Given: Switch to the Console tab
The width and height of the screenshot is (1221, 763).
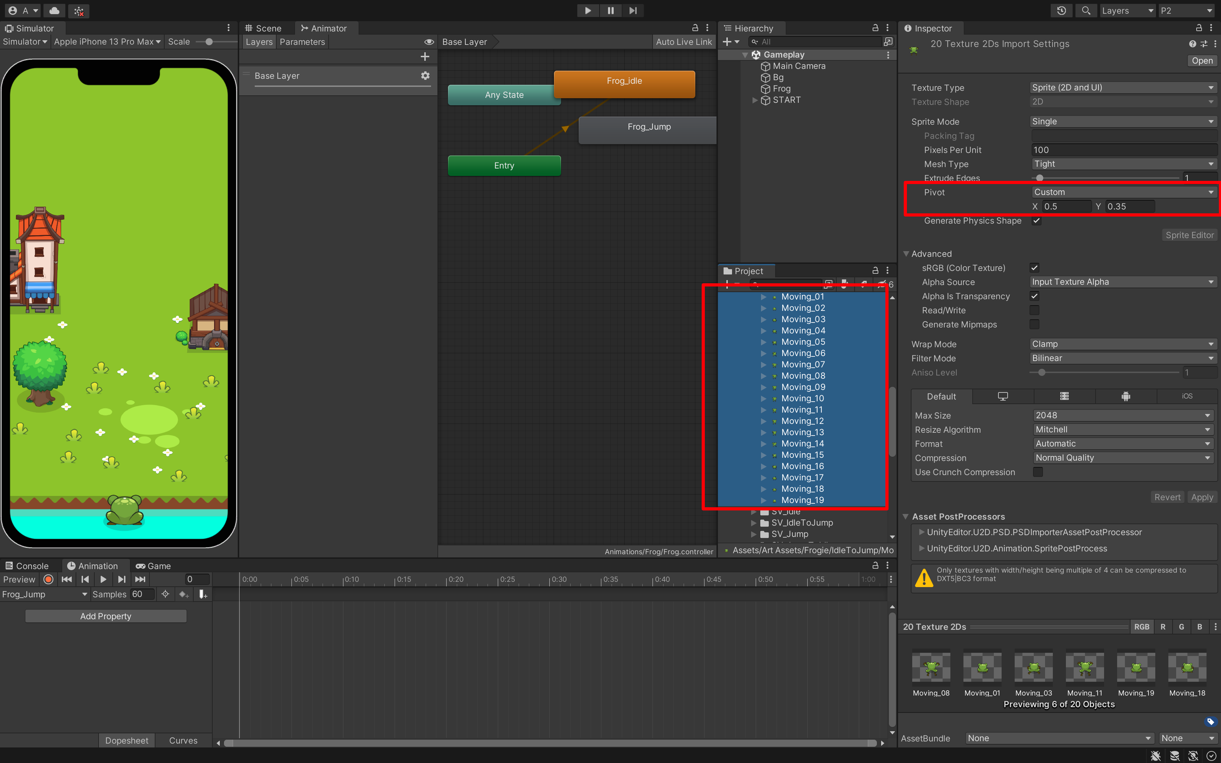Looking at the screenshot, I should pyautogui.click(x=27, y=566).
